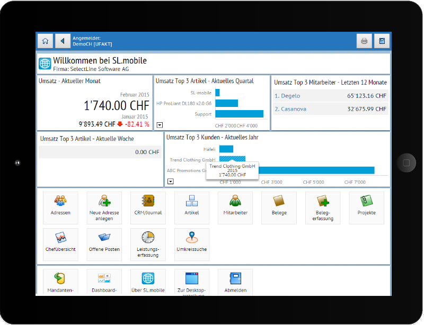Screen dimensions: 424x325
Task: Click the Abmelden logout tile
Action: click(235, 282)
